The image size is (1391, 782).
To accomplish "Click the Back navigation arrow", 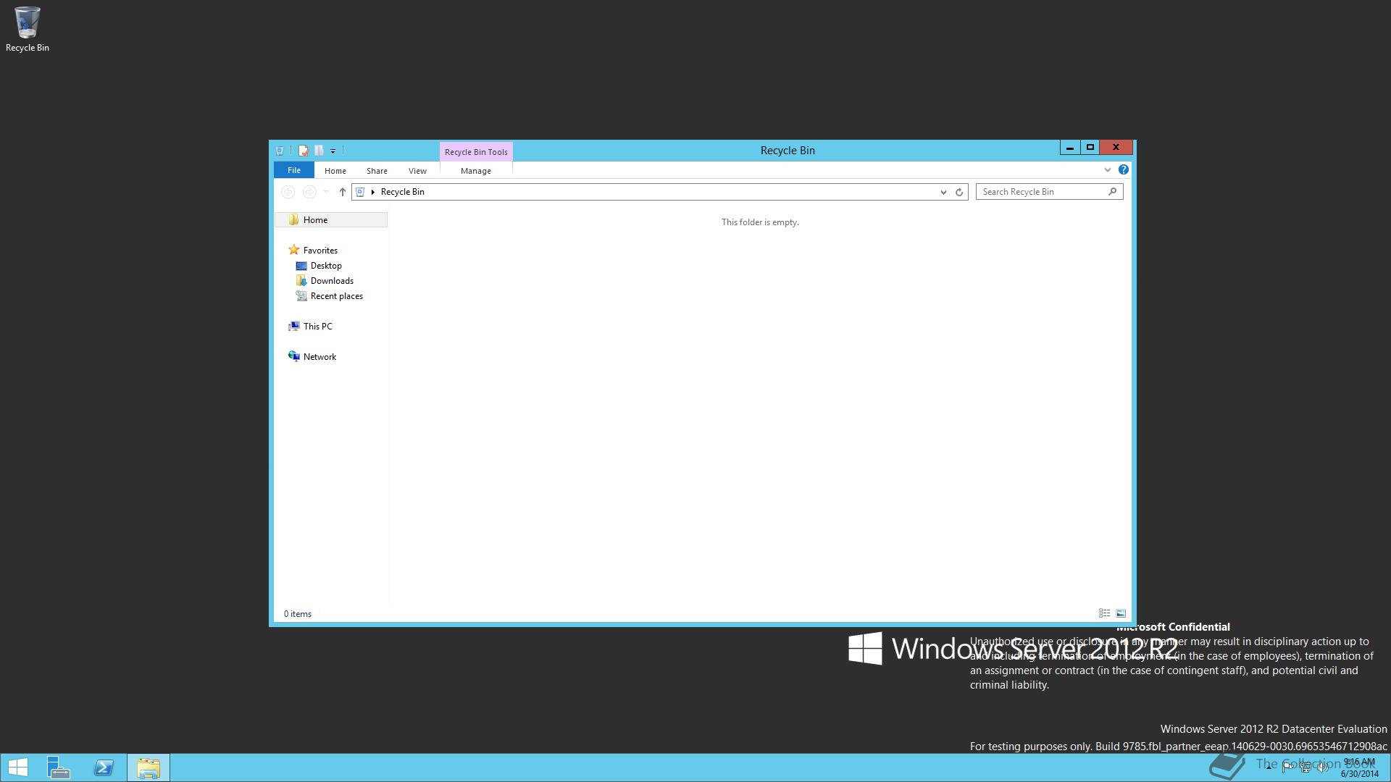I will click(x=288, y=192).
